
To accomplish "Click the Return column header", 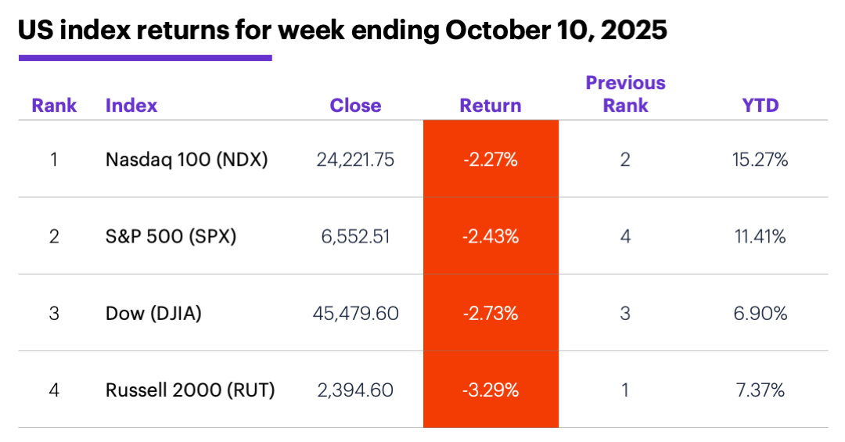I will 491,106.
